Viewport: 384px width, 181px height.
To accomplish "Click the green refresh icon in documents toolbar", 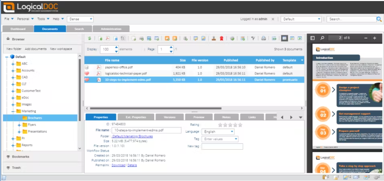I will coord(90,38).
